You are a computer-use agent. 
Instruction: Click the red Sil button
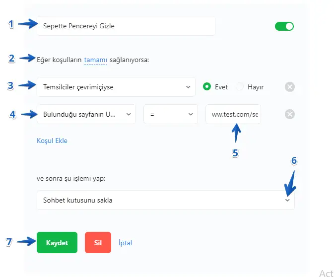[x=98, y=243]
